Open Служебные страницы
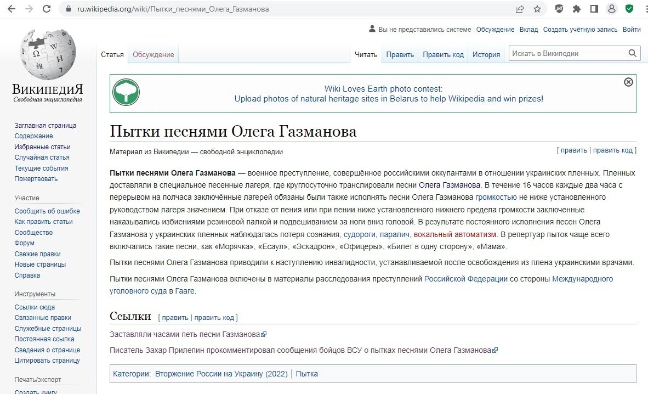This screenshot has height=394, width=648. pyautogui.click(x=48, y=329)
